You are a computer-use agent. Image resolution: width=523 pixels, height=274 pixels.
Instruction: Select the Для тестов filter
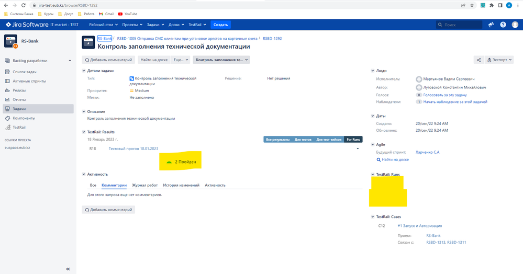[x=303, y=140]
